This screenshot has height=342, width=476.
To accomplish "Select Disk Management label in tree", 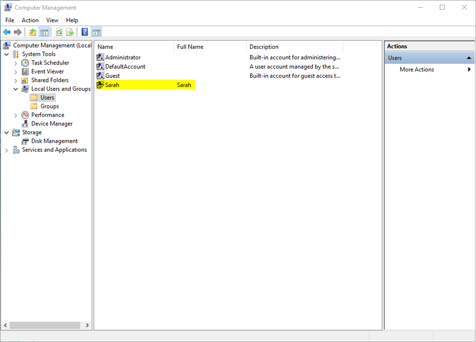I will coord(54,141).
